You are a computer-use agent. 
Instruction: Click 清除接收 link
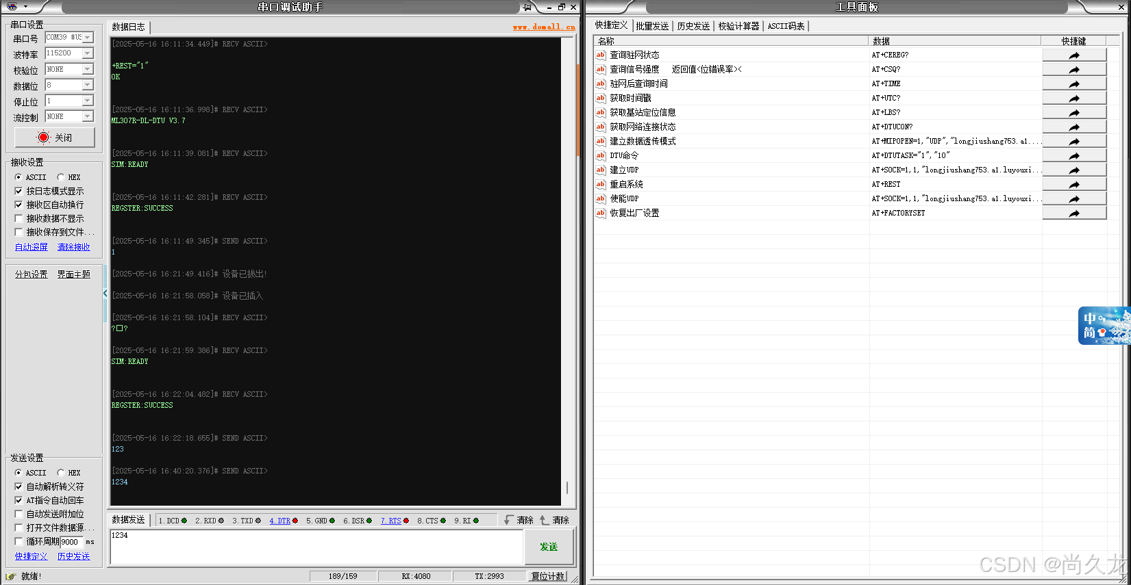(73, 247)
